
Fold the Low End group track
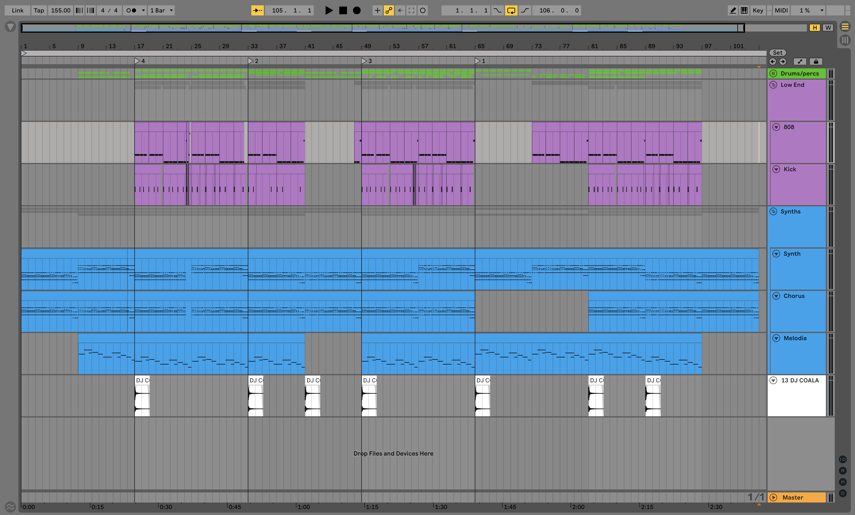(x=773, y=85)
